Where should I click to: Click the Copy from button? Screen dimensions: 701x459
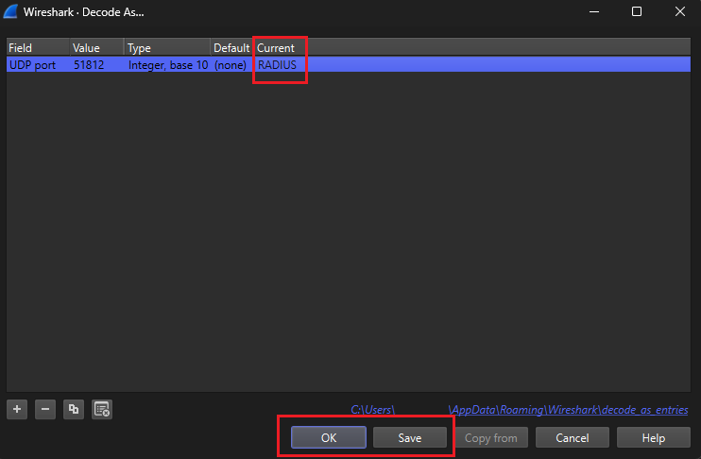491,437
